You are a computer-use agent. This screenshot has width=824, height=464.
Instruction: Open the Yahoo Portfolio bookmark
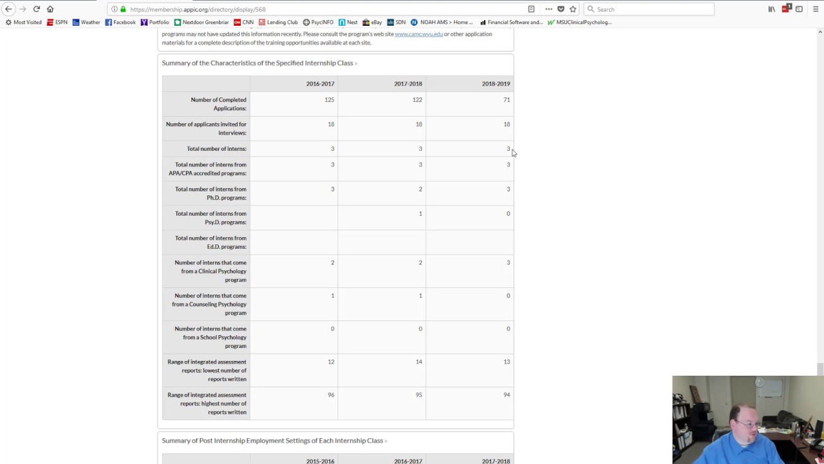coord(154,22)
